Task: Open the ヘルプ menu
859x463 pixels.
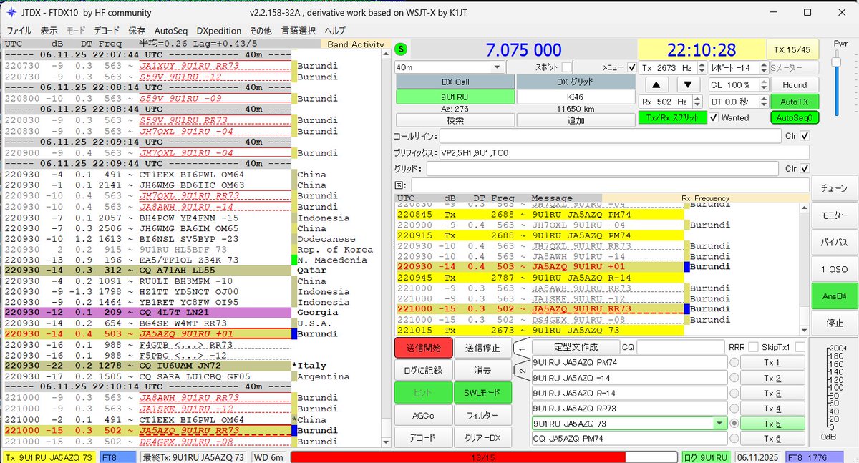Action: (x=335, y=31)
